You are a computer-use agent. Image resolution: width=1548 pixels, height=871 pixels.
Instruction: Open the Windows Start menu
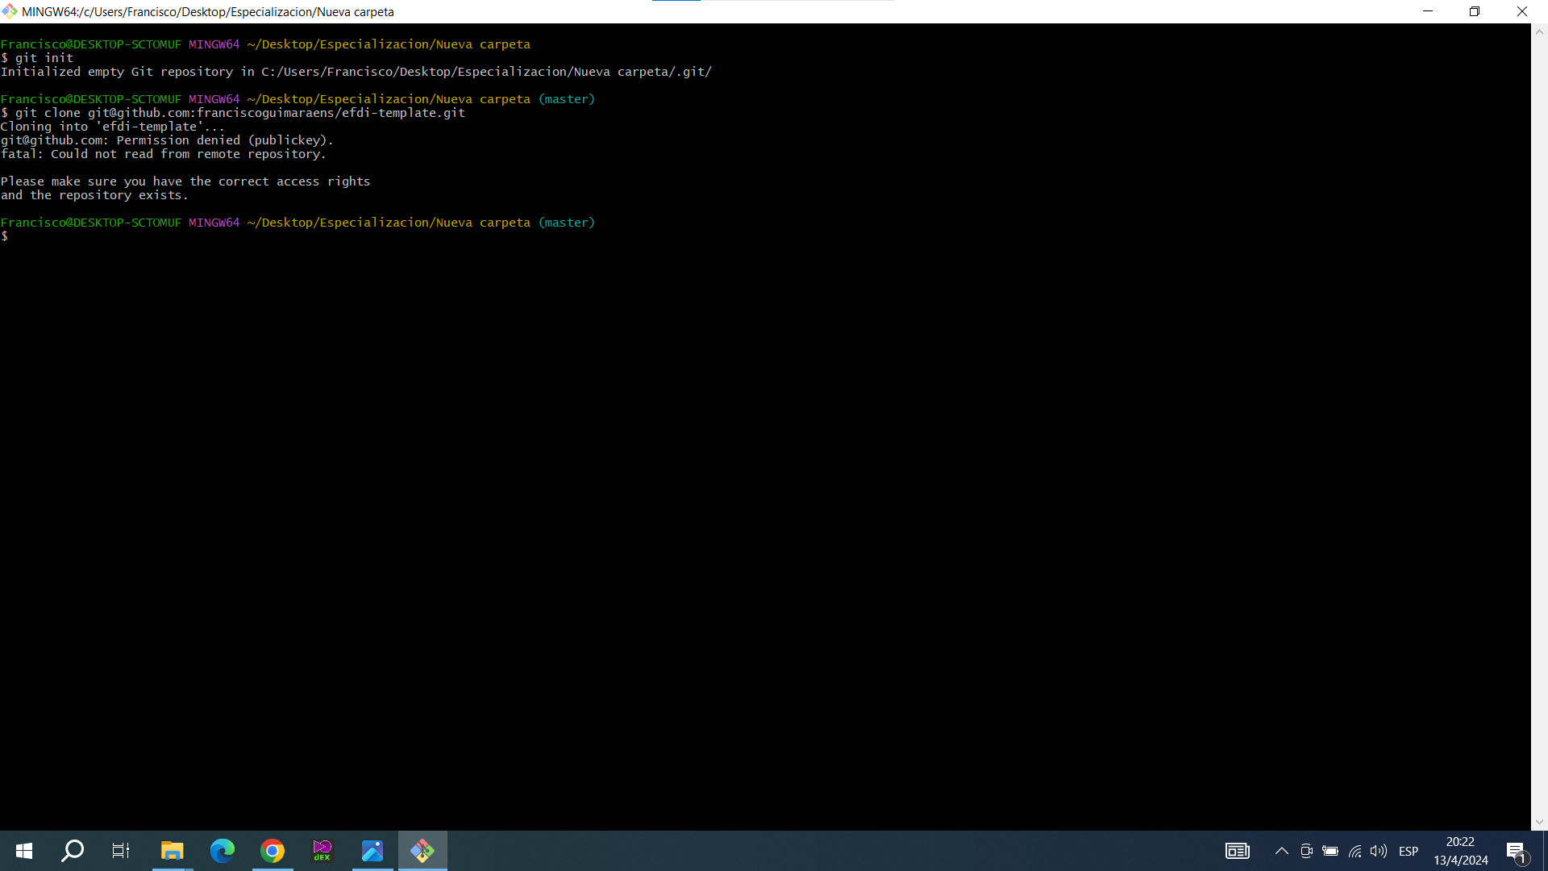[24, 851]
